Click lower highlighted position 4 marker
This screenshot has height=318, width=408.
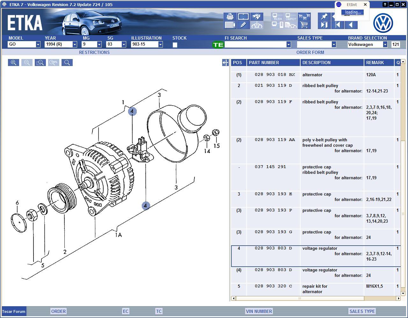click(145, 206)
